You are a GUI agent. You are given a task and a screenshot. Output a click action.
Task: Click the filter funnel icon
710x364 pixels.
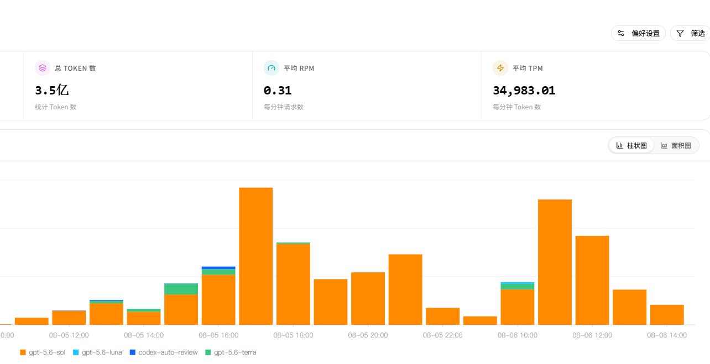point(680,33)
